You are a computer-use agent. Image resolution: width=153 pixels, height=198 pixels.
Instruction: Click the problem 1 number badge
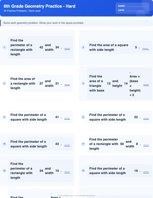(x=4, y=47)
